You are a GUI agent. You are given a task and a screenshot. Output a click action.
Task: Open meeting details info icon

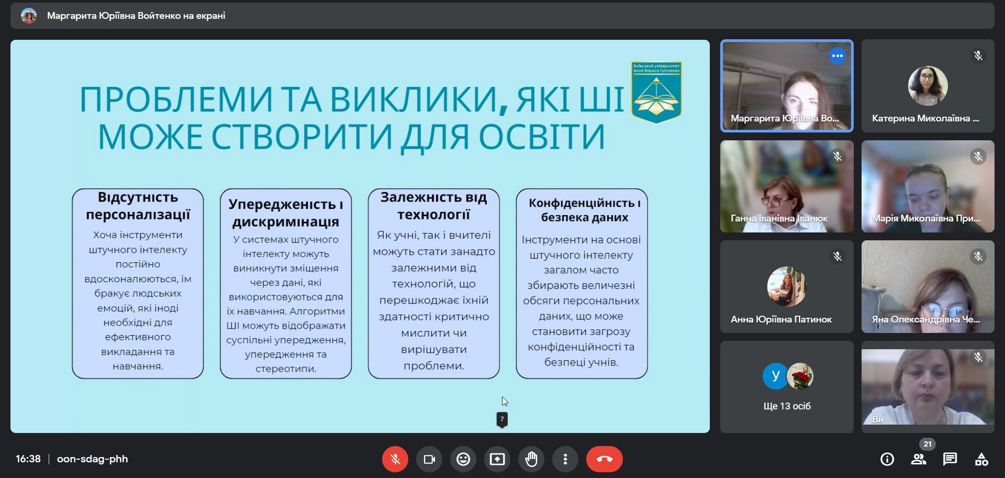[x=887, y=459]
